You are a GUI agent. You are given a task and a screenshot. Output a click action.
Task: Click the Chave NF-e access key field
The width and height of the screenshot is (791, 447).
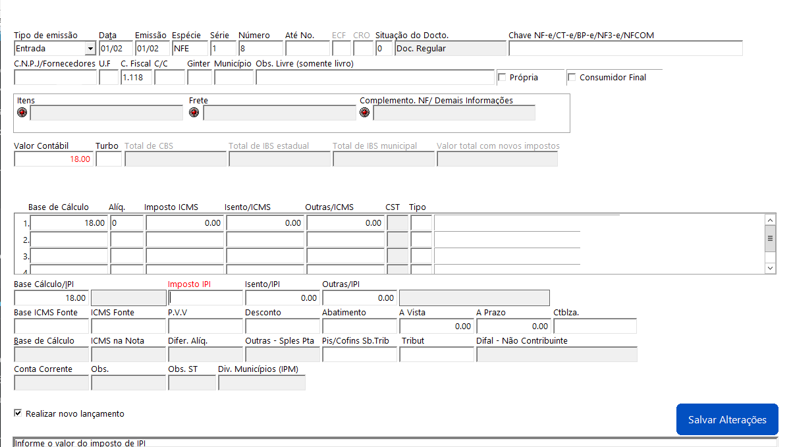pos(625,48)
